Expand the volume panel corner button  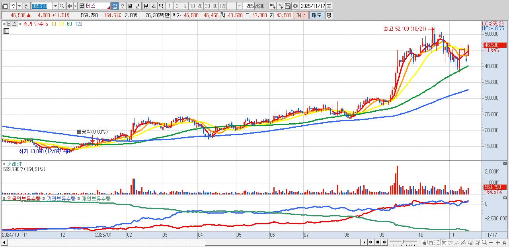[505, 163]
